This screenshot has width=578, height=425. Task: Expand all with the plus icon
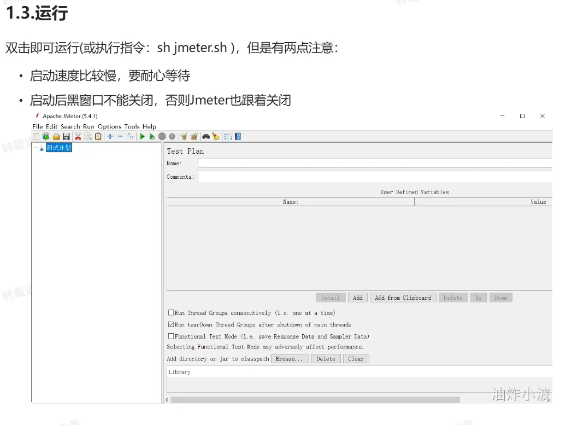110,137
